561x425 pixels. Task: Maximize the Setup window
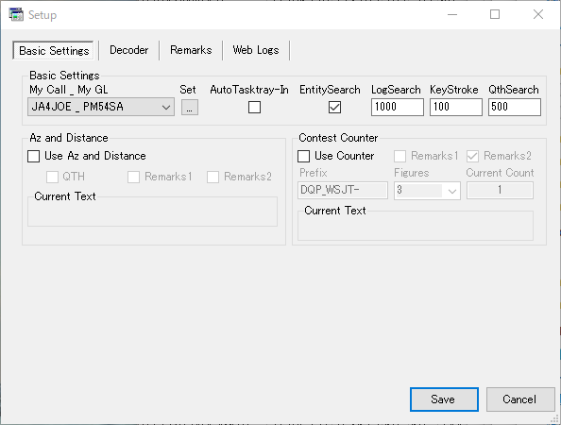point(495,15)
